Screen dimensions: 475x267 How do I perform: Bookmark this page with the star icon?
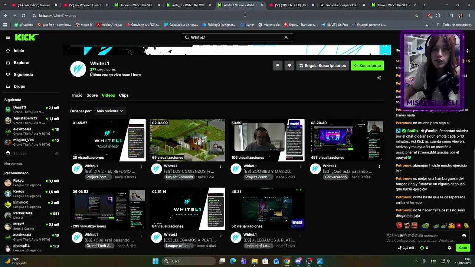[x=417, y=16]
